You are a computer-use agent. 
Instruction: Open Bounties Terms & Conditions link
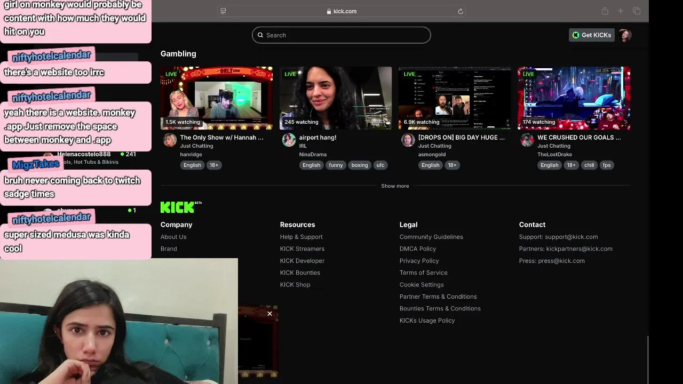click(440, 309)
